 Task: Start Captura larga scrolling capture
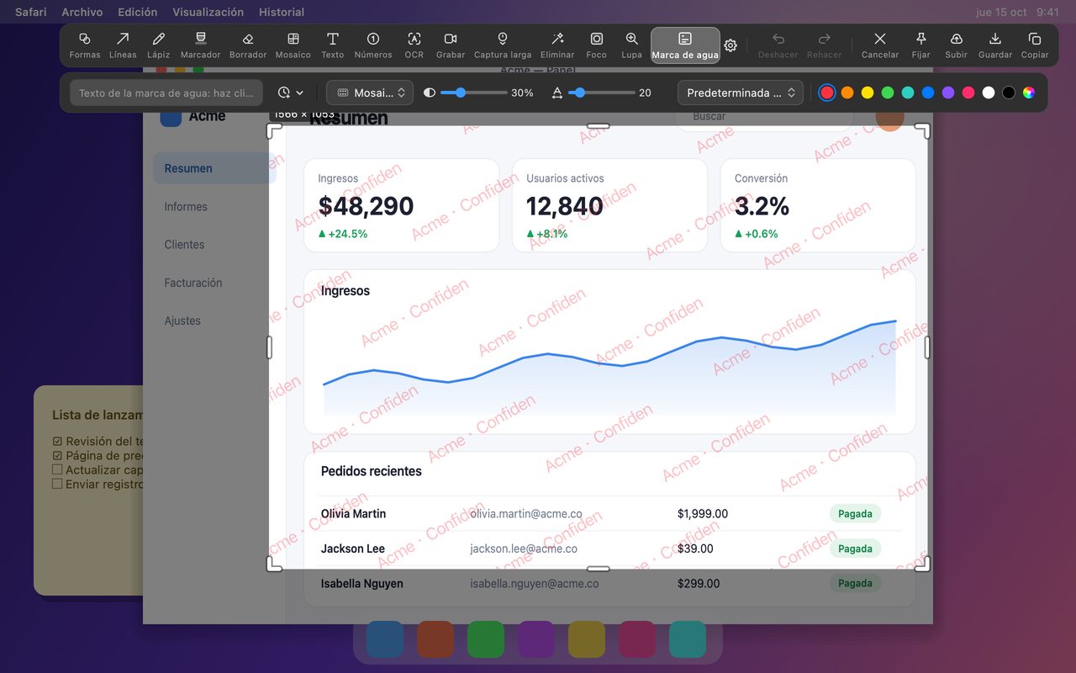click(503, 45)
